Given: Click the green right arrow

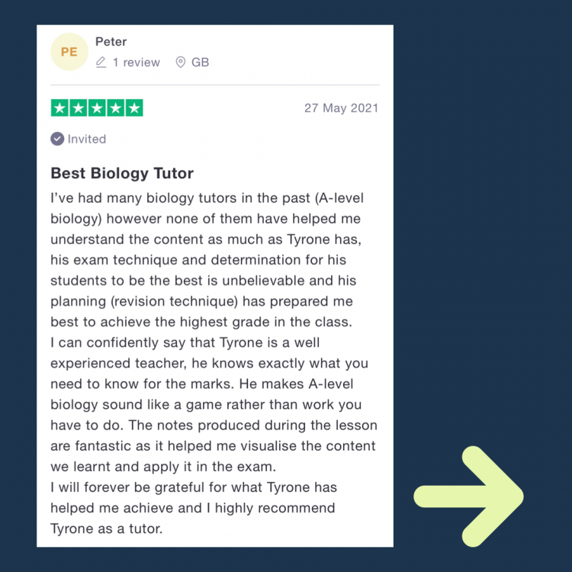Looking at the screenshot, I should tap(468, 496).
